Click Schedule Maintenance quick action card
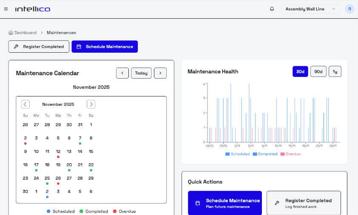The height and width of the screenshot is (215, 358). pos(225,203)
